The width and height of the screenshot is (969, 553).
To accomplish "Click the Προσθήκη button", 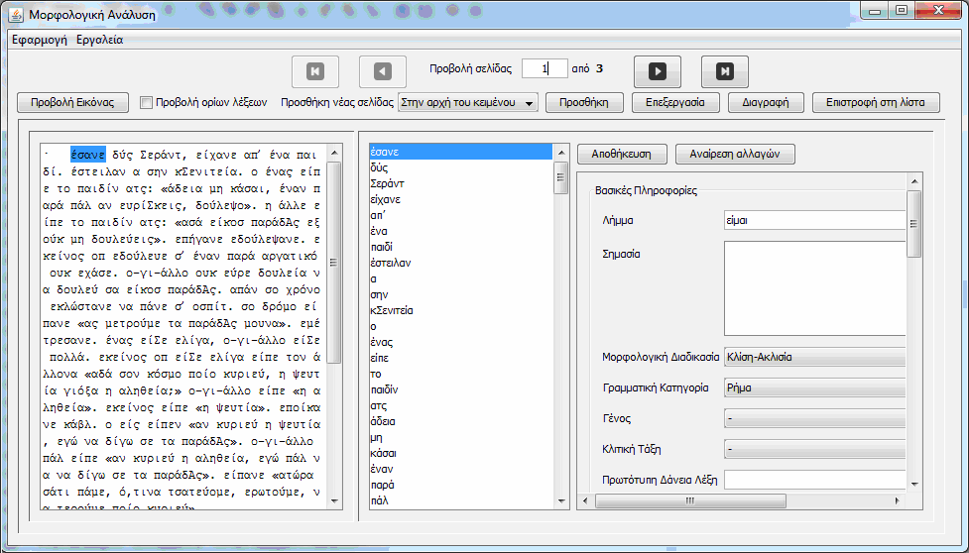I will 584,102.
